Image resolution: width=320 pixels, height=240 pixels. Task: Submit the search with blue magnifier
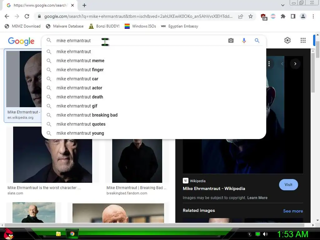coord(257,41)
